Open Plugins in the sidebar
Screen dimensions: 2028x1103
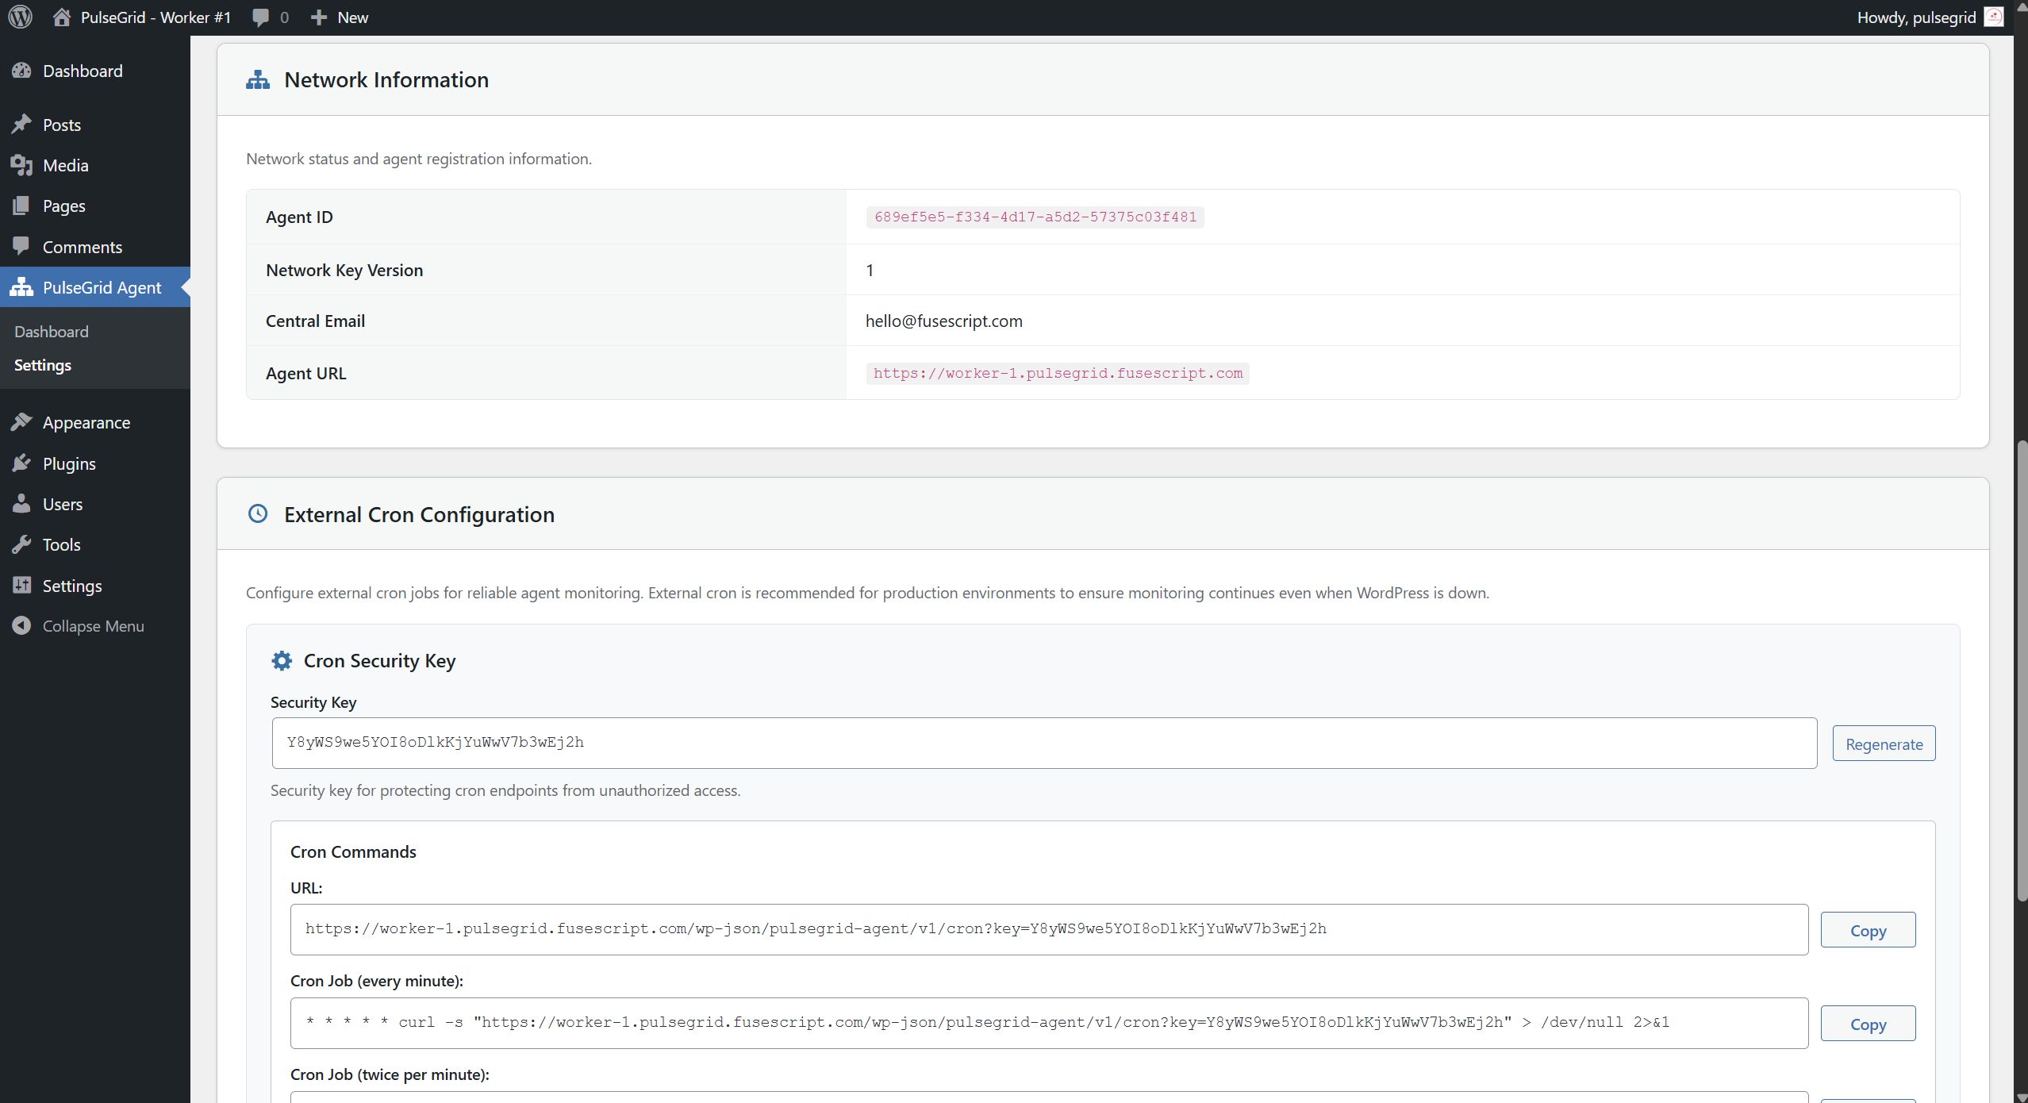point(69,463)
